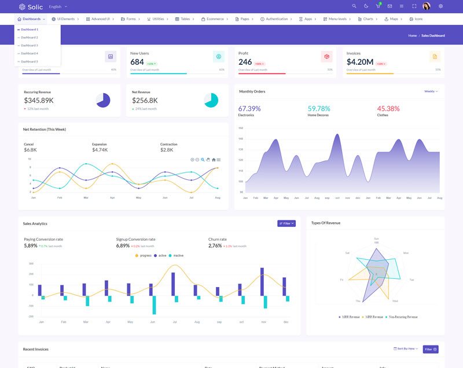Click Filter button in Sales Analytics
The width and height of the screenshot is (463, 368).
point(286,223)
